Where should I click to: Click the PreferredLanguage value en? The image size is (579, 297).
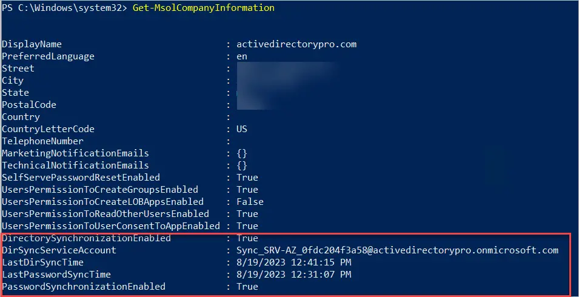click(242, 57)
